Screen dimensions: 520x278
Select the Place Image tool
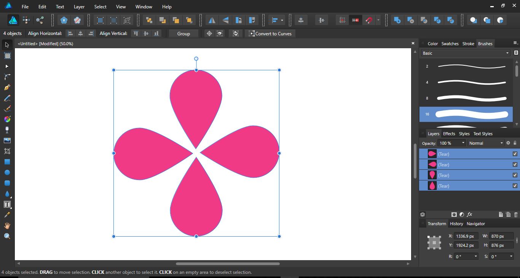click(7, 141)
